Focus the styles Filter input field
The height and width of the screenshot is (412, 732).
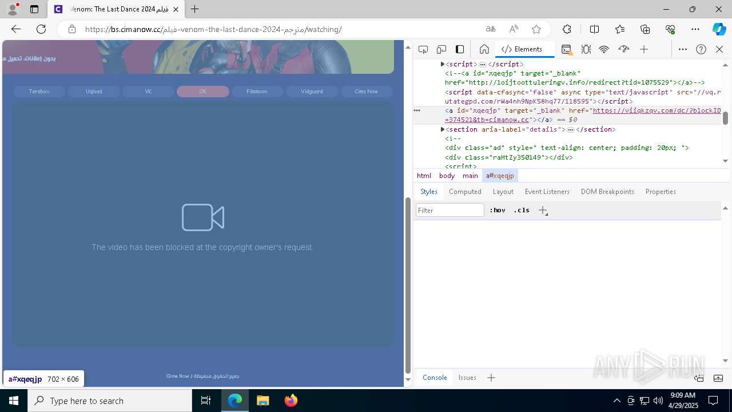450,211
